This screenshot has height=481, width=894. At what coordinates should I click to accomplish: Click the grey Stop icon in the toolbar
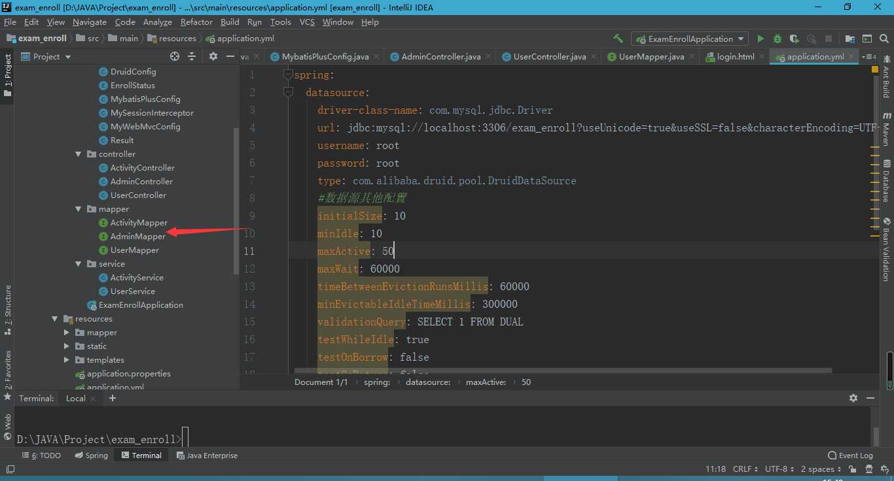[x=829, y=39]
